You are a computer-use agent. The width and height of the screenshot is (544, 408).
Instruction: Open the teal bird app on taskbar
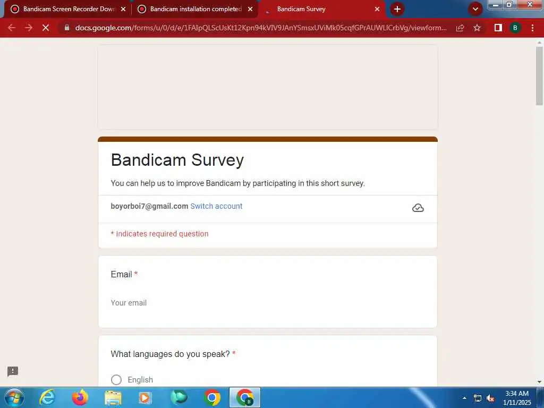[179, 397]
